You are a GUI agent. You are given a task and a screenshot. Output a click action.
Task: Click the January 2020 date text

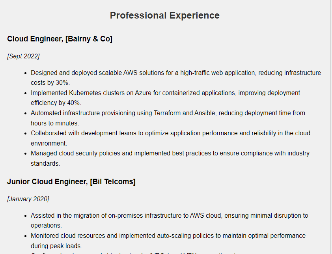pos(28,199)
